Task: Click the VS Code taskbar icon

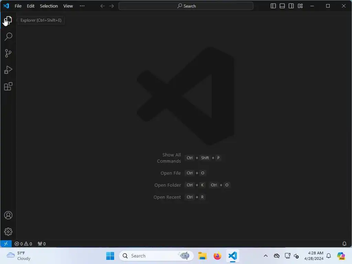Action: [x=233, y=256]
